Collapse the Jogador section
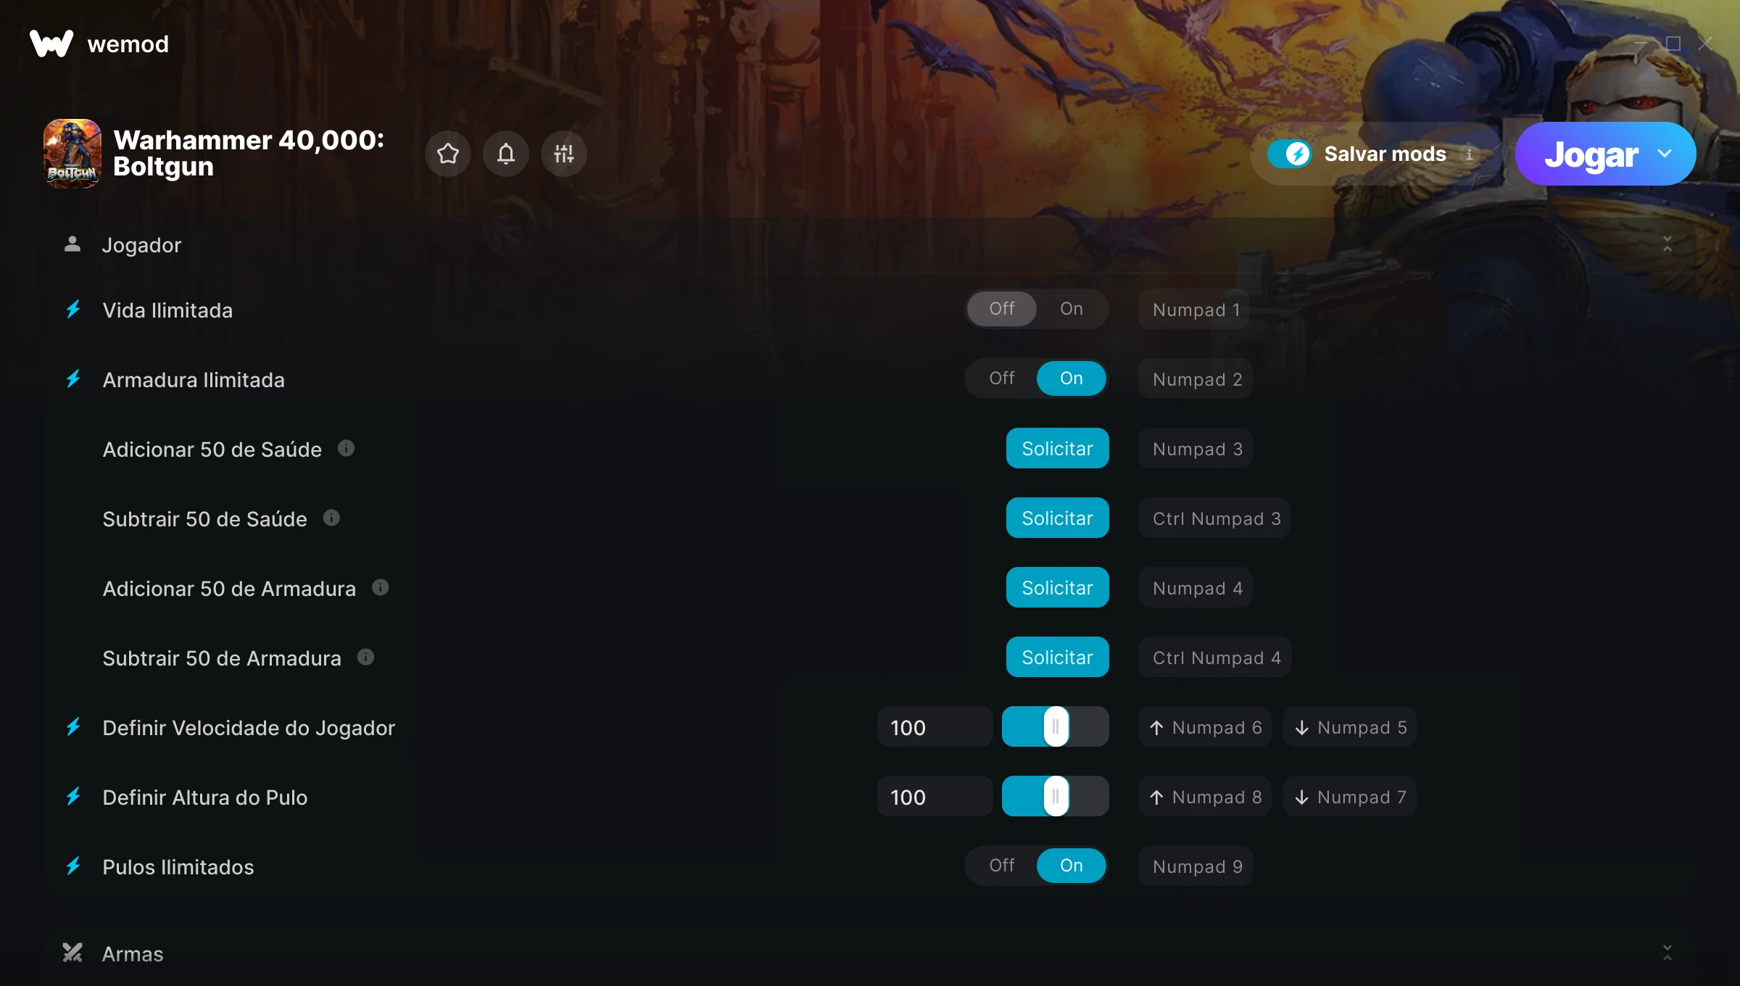Image resolution: width=1740 pixels, height=986 pixels. (1667, 244)
